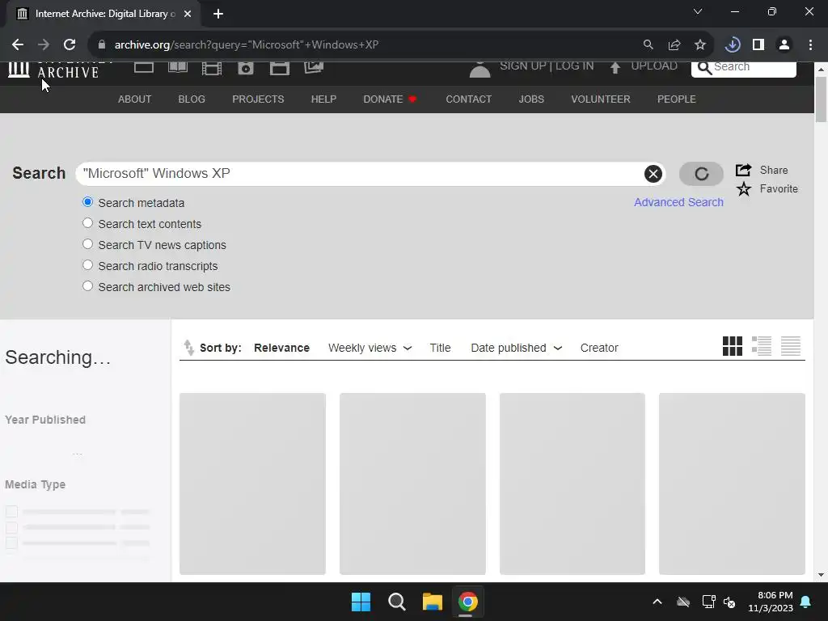Click the Share icon
828x621 pixels.
(x=744, y=170)
